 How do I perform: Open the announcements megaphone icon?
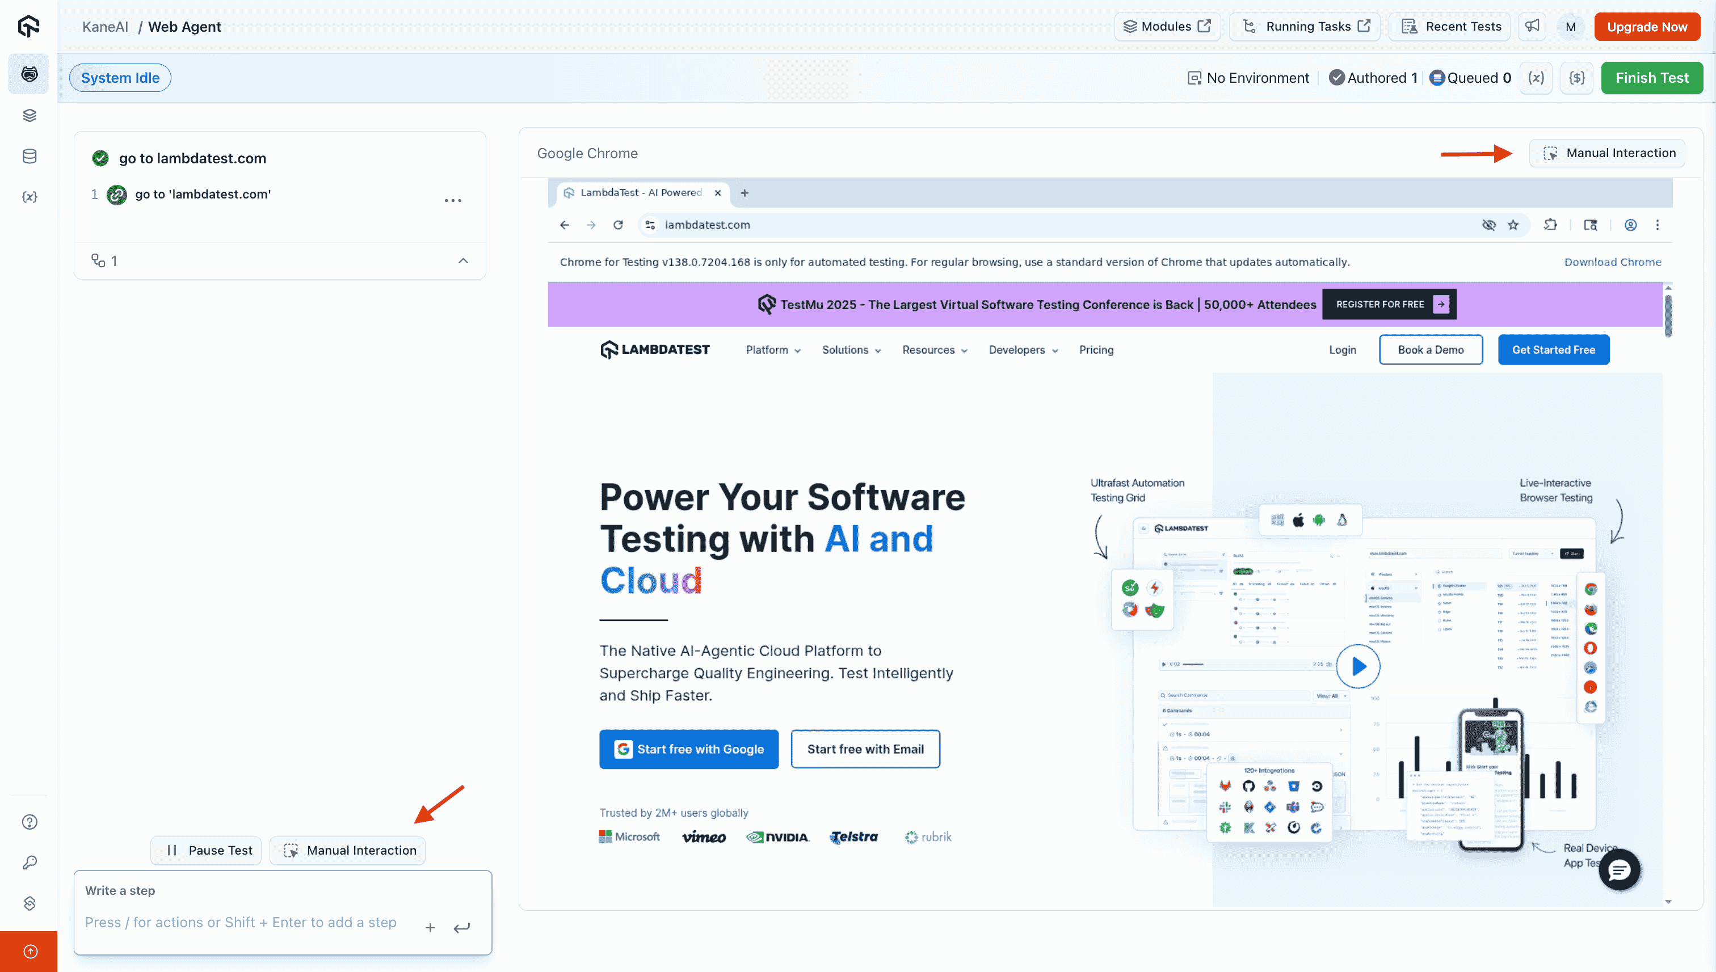pyautogui.click(x=1532, y=27)
